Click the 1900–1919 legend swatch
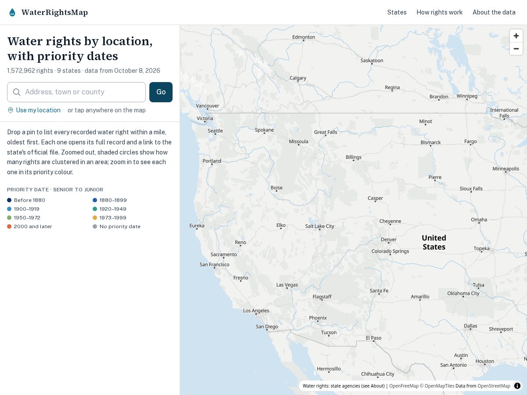The image size is (527, 395). pos(9,209)
